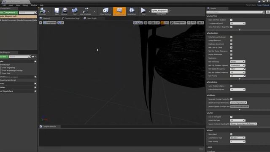Add new Function with plus icon
270x152 pixels.
tap(35, 77)
